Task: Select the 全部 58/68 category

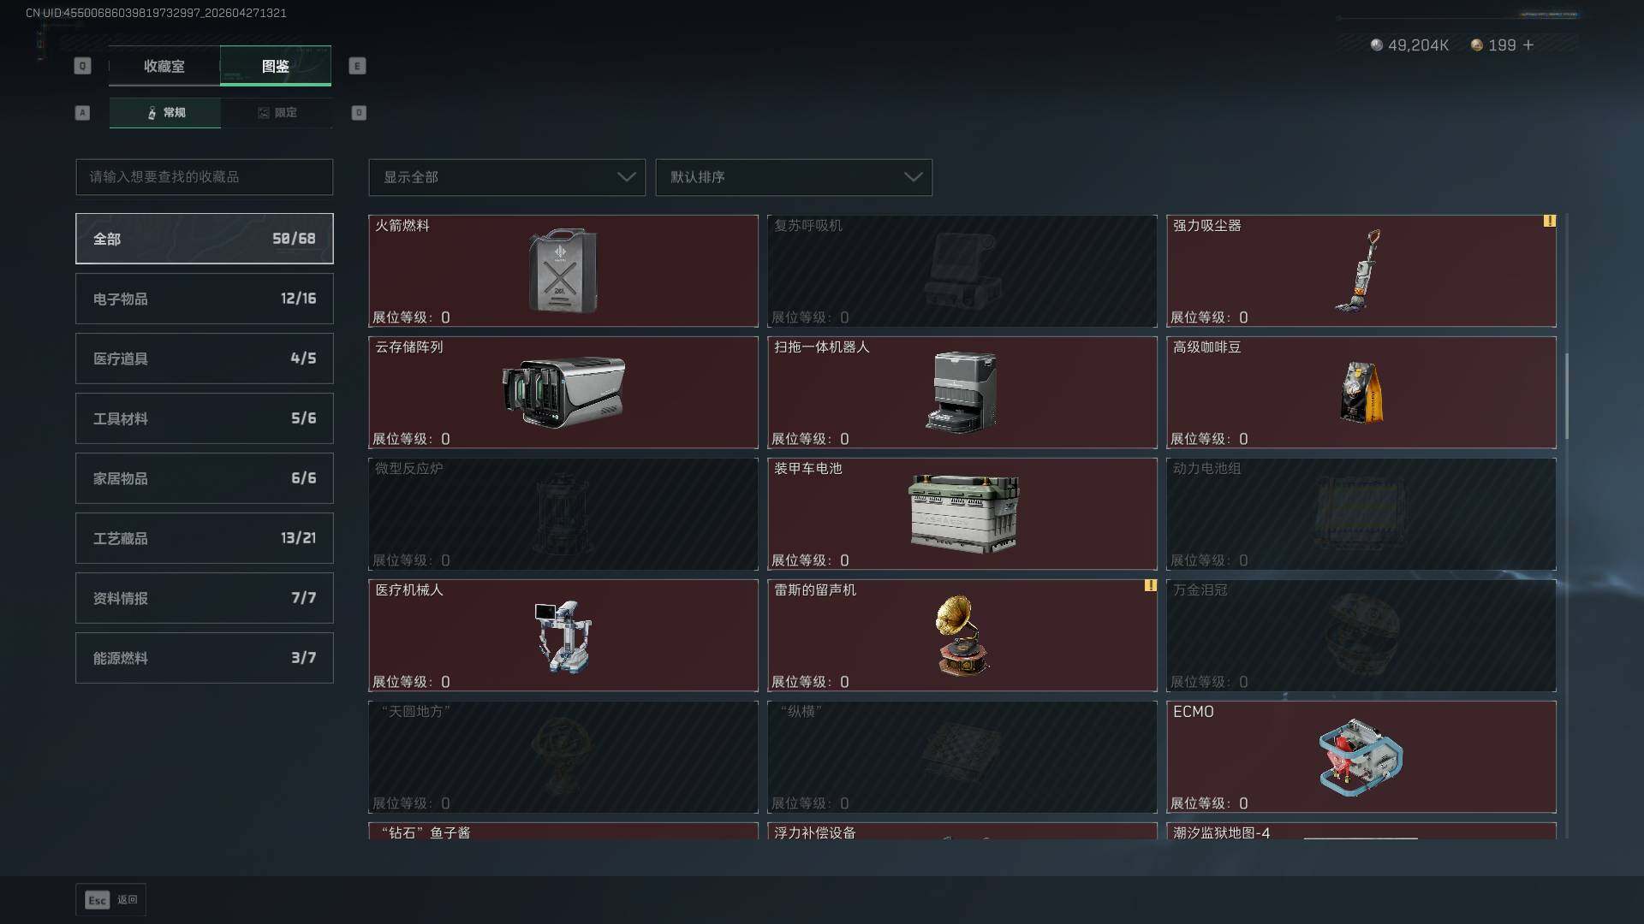Action: 205,239
